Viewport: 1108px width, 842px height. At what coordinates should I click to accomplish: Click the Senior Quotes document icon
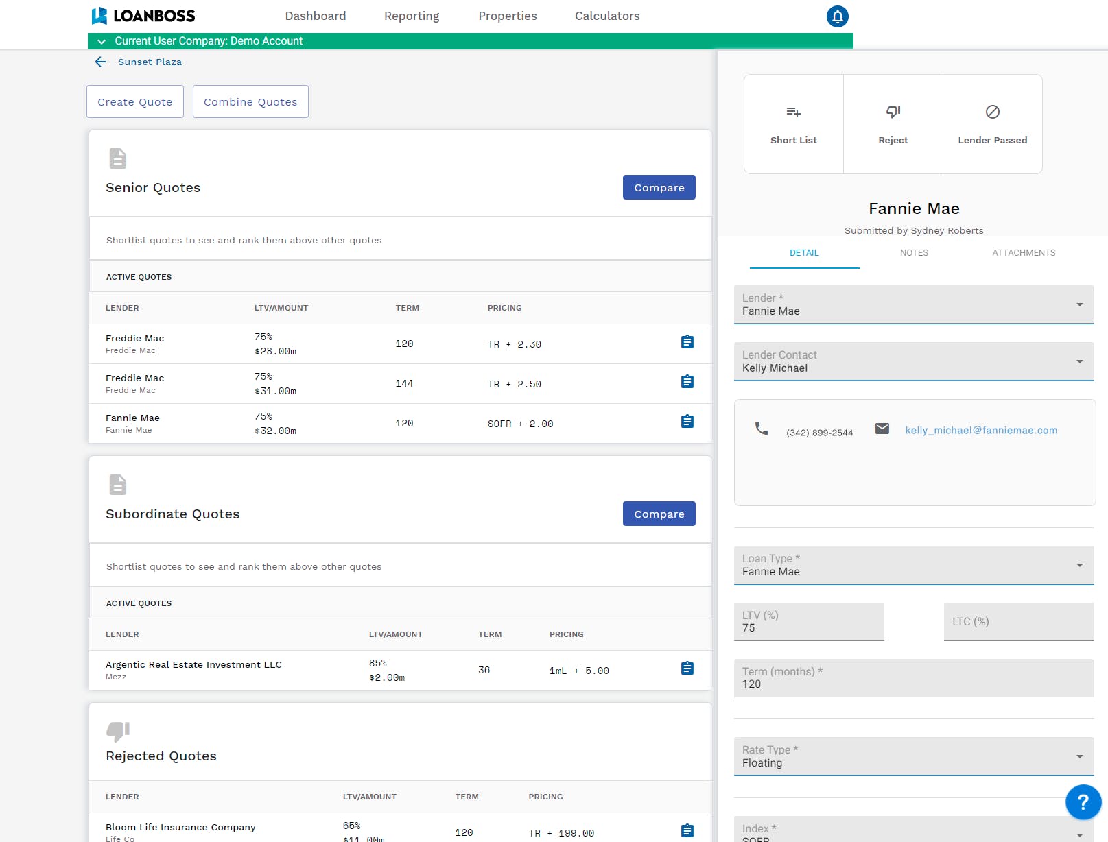coord(118,158)
